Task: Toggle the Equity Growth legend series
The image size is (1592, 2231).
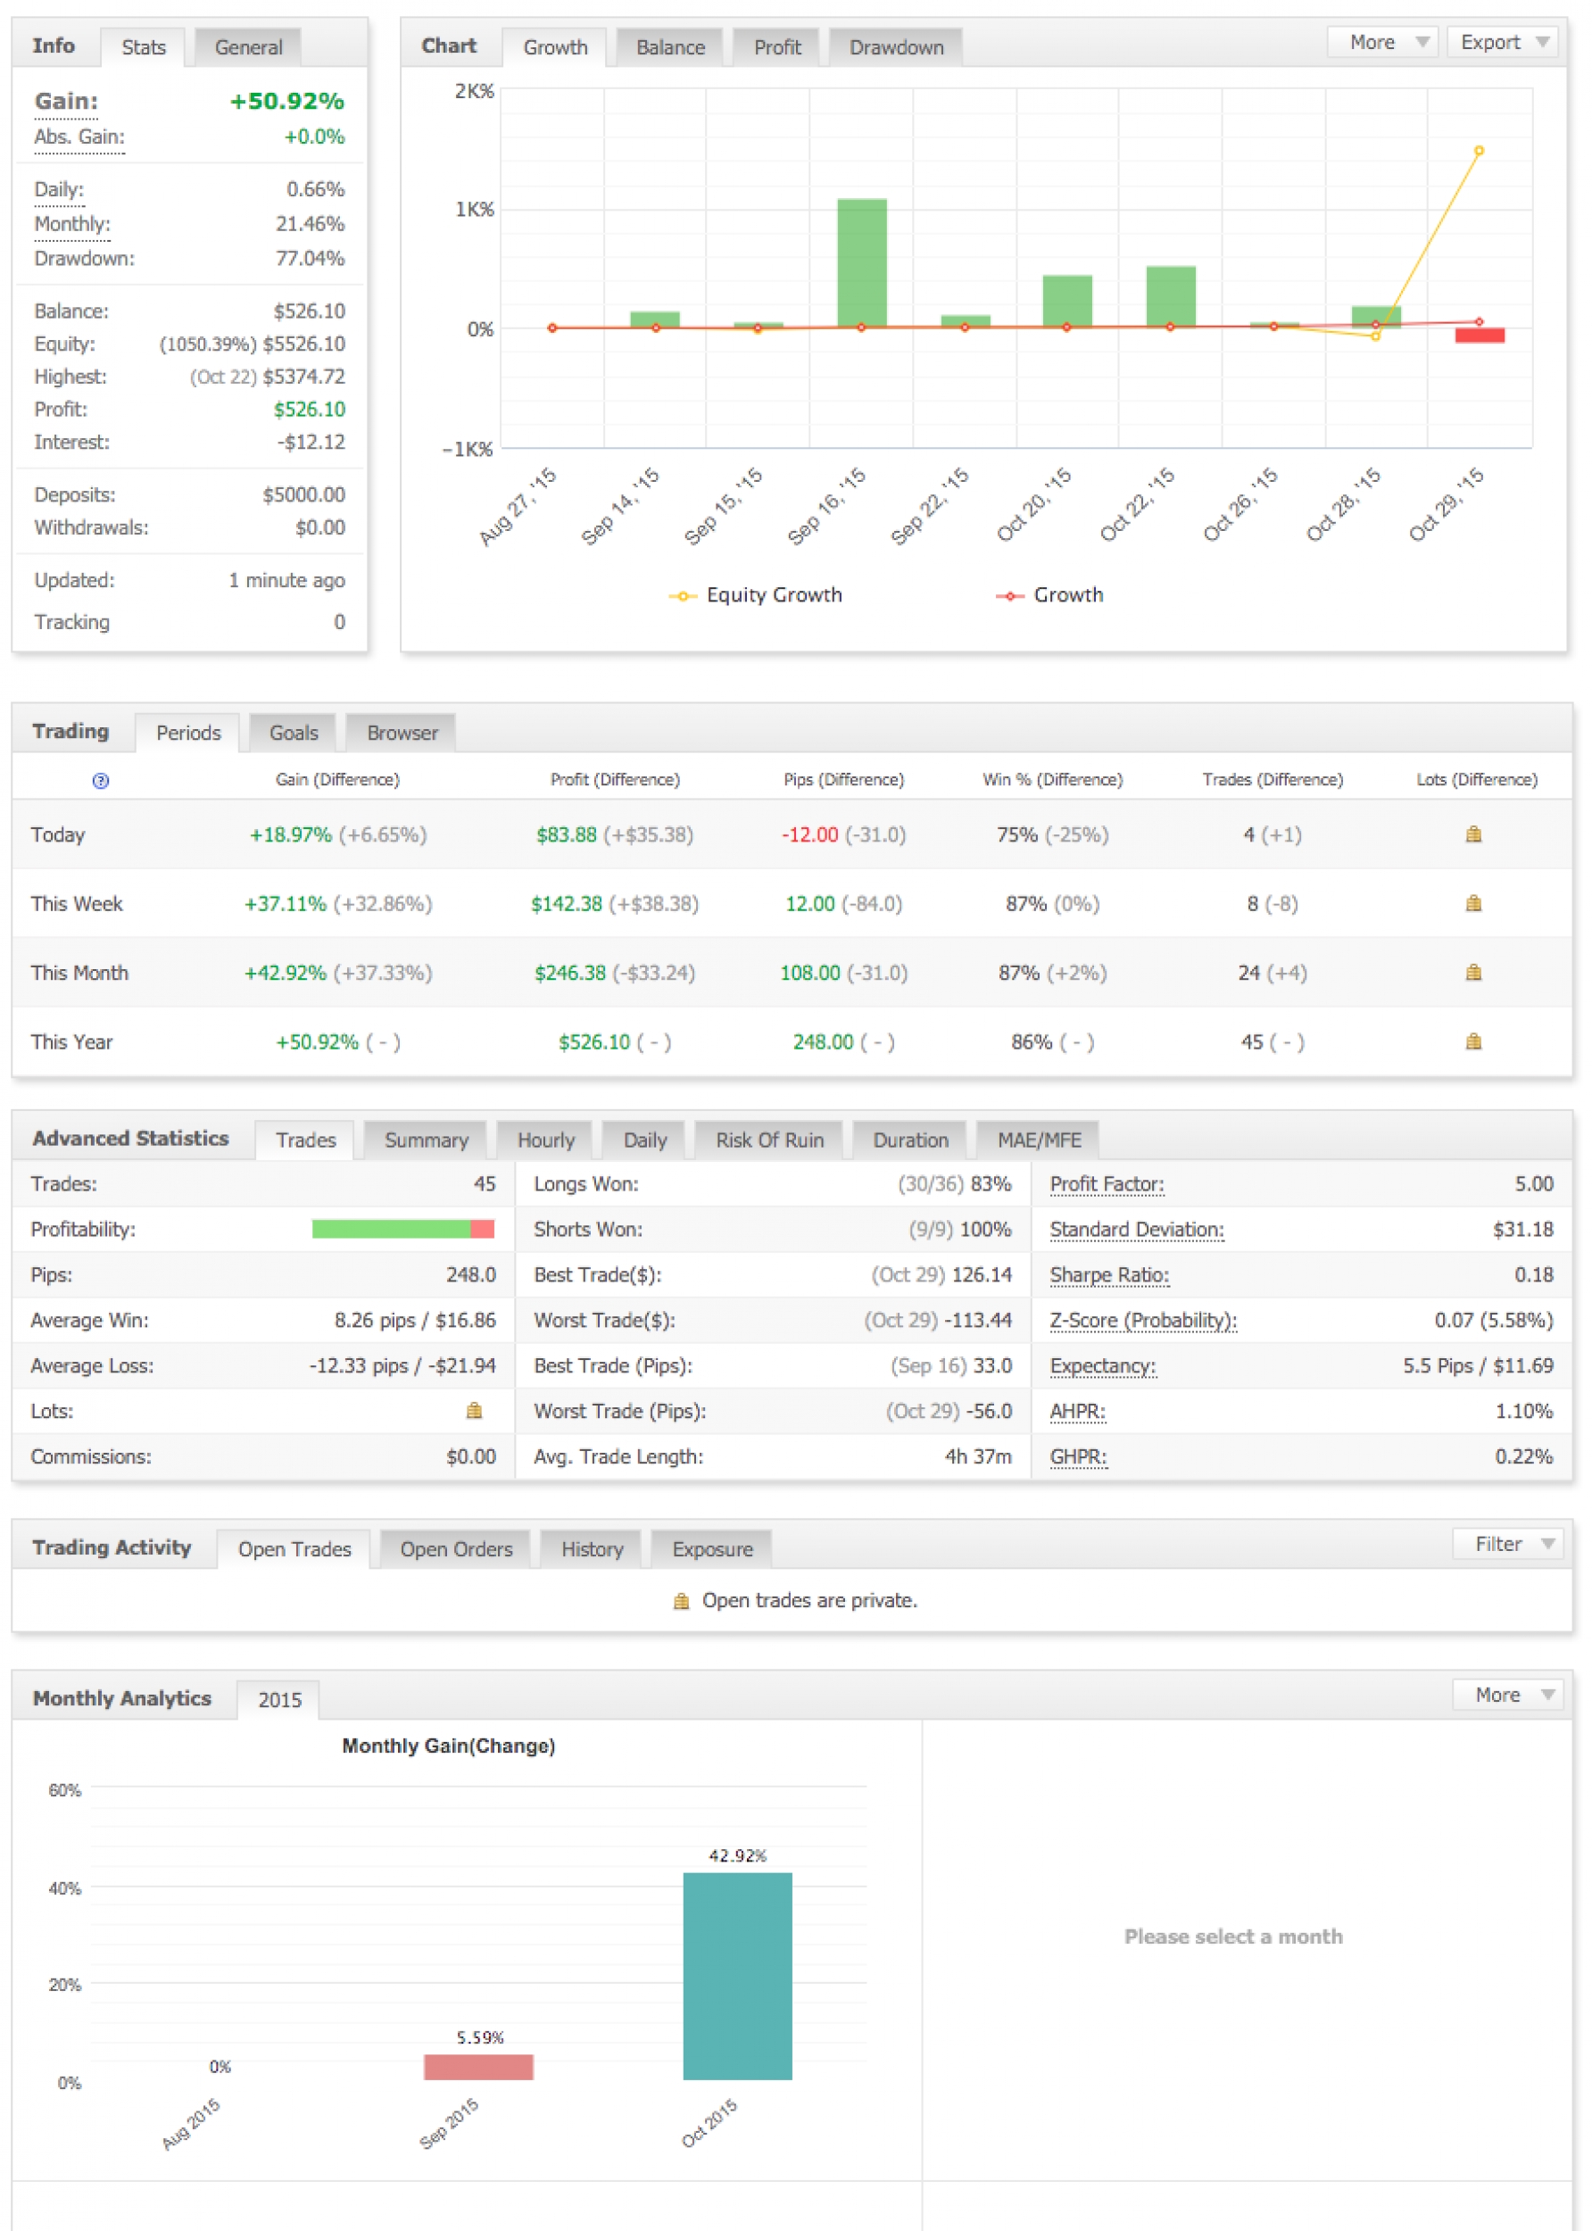Action: click(755, 595)
